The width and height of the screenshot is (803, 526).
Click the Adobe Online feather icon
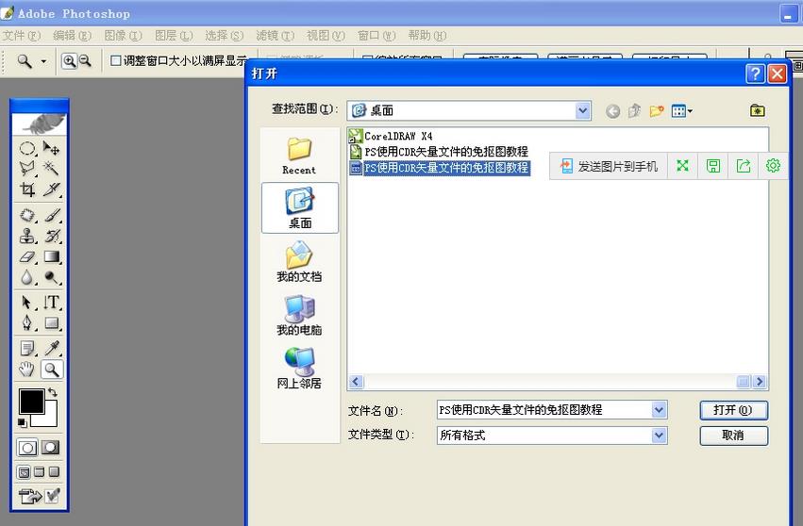click(40, 123)
